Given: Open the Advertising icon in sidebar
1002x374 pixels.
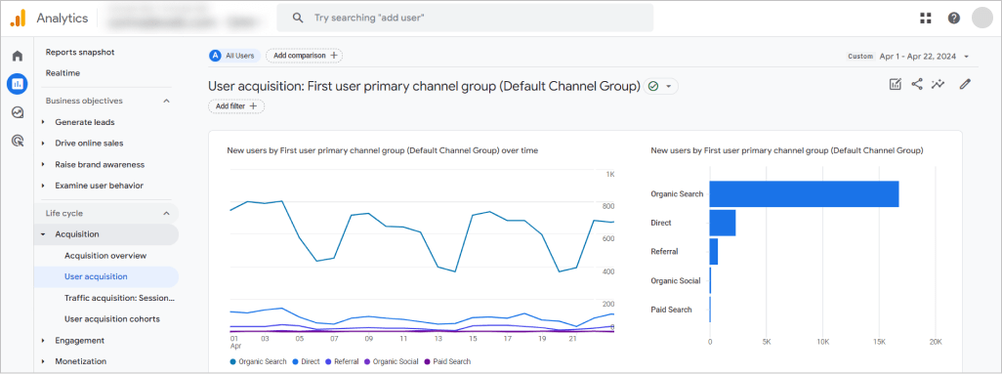Looking at the screenshot, I should click(18, 141).
